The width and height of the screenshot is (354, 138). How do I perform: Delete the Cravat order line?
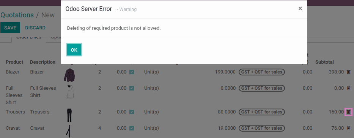(349, 128)
